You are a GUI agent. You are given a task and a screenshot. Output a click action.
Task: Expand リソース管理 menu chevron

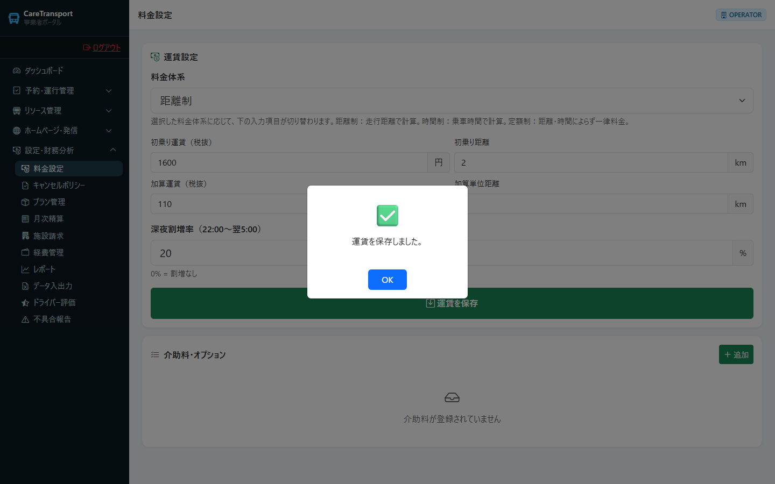pyautogui.click(x=109, y=111)
